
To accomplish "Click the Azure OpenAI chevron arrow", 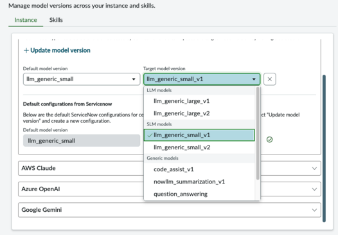I will point(314,189).
